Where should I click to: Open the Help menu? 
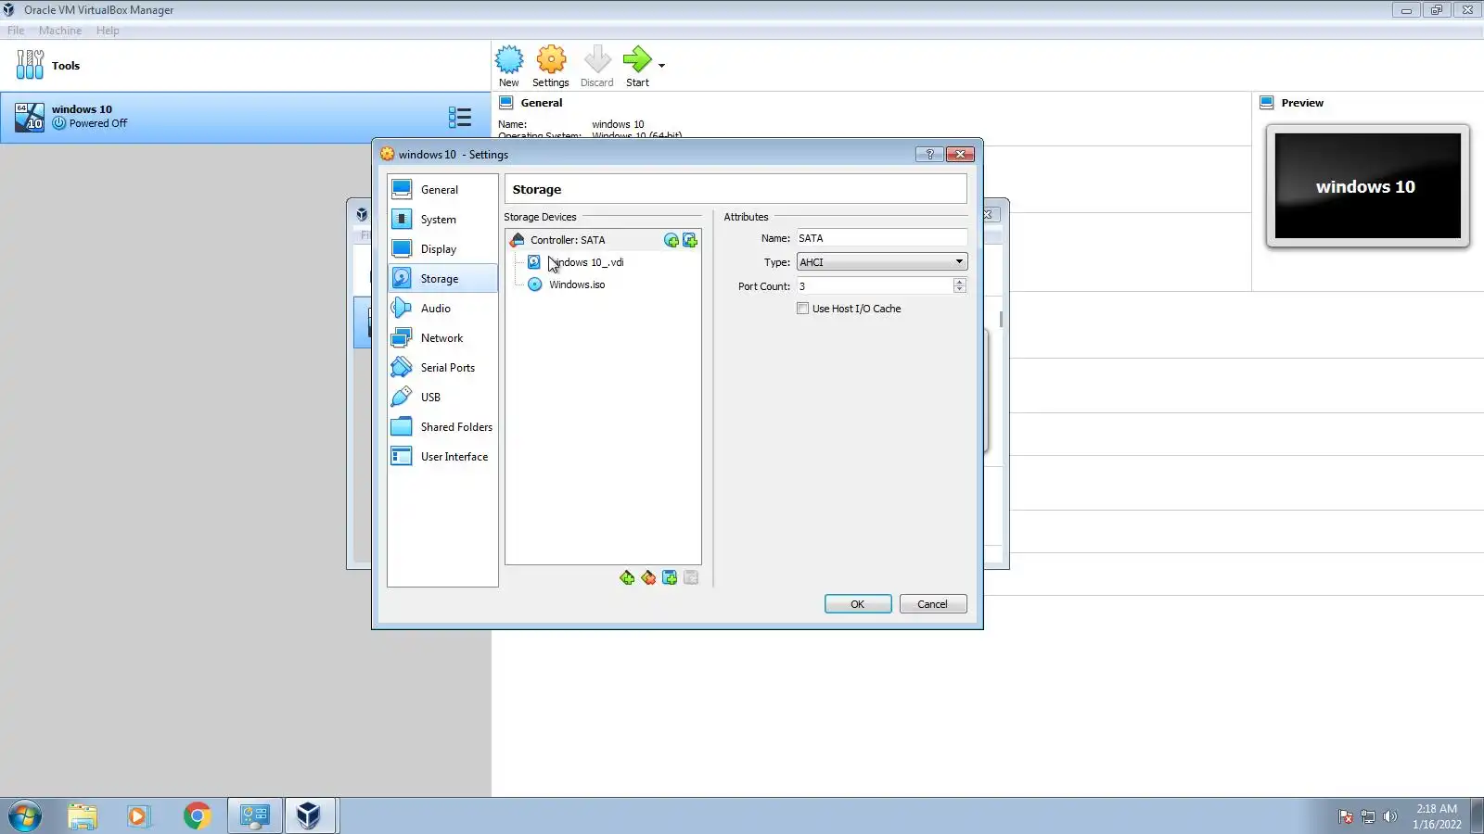tap(108, 31)
